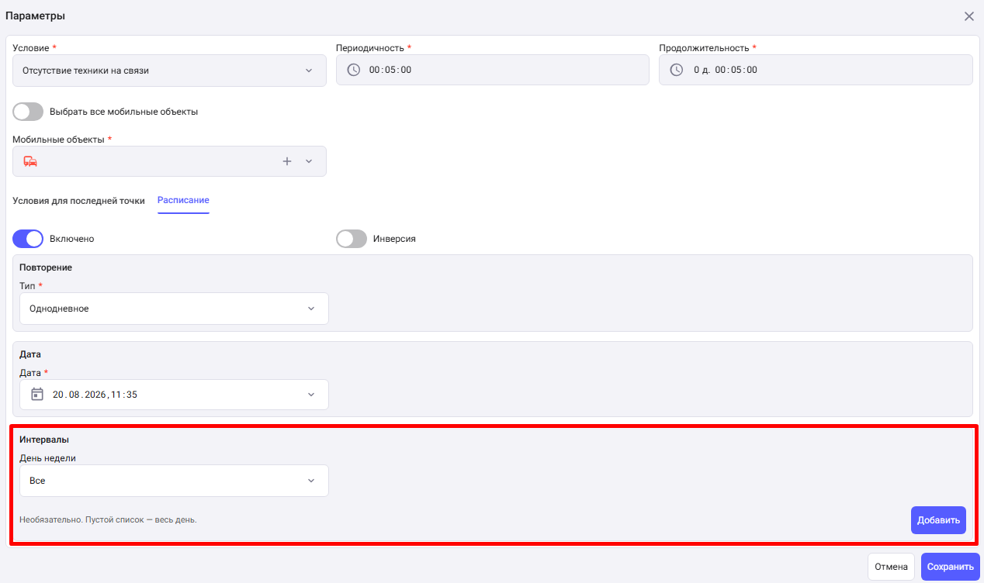Expand the Тип dropdown showing Однодневное
984x583 pixels.
[174, 309]
